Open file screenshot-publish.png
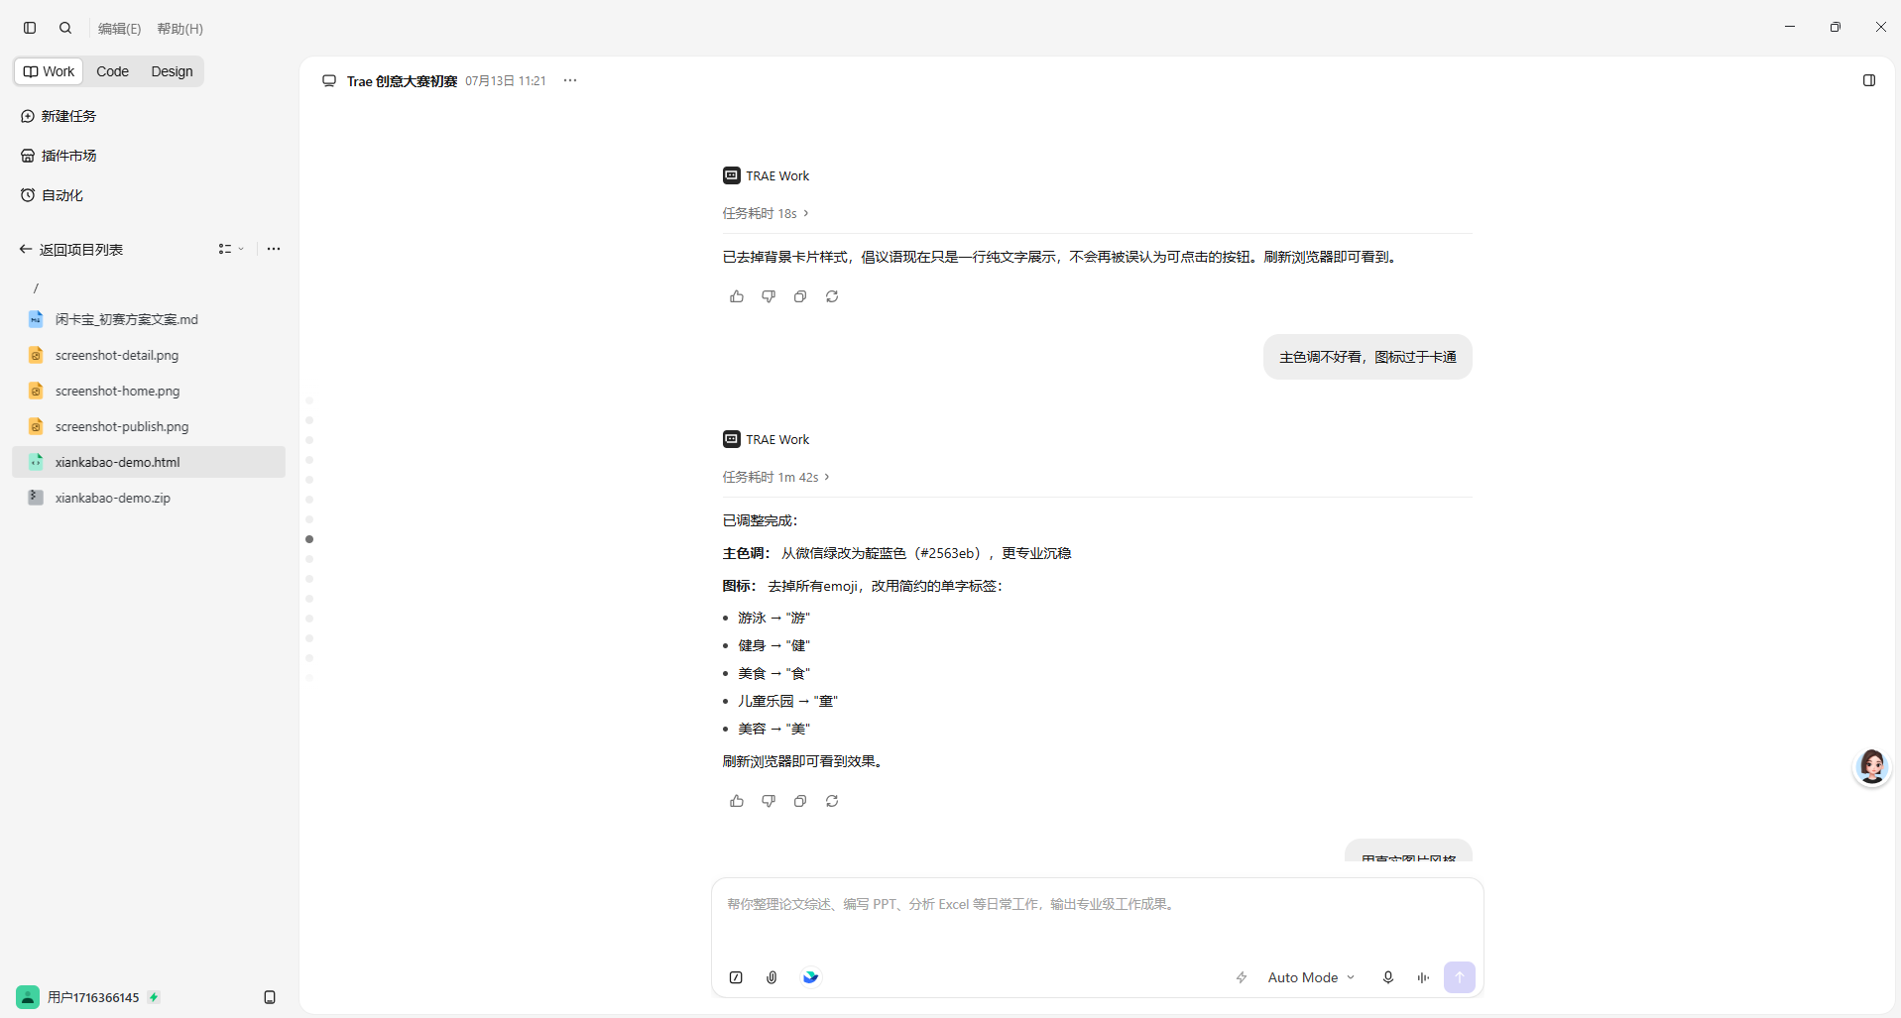The width and height of the screenshot is (1901, 1018). (149, 426)
